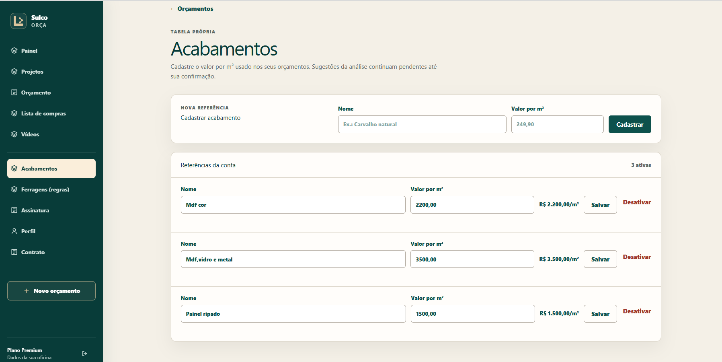Click the Assinatura document icon
722x362 pixels.
pos(14,210)
